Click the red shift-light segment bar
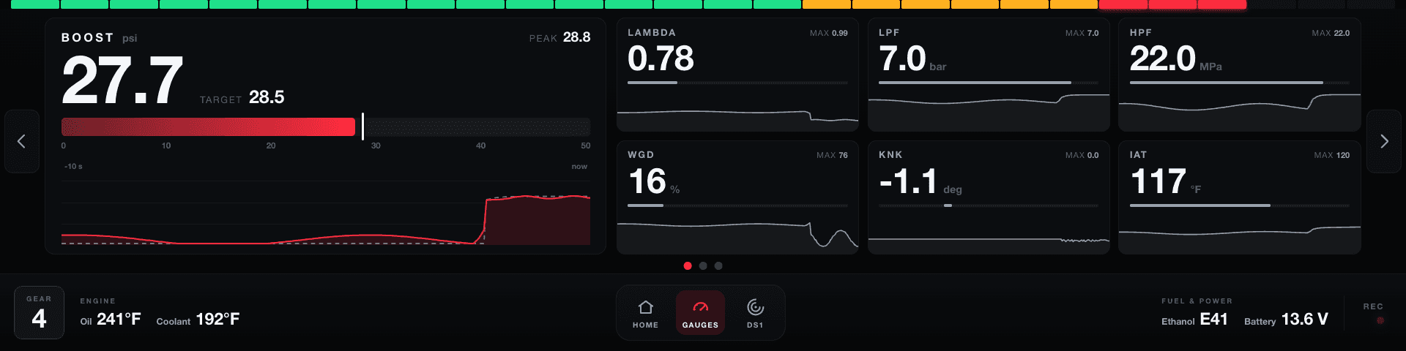The height and width of the screenshot is (351, 1406). pos(1172,4)
